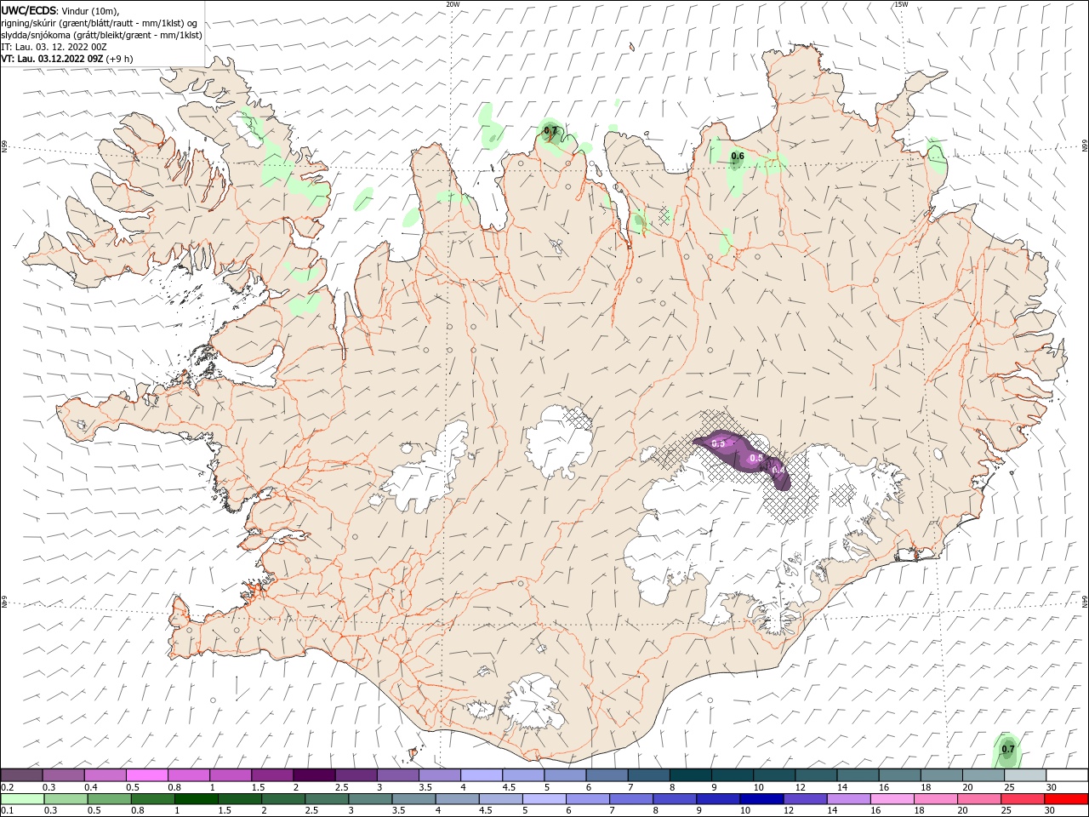Click the '1.5' label on lower legend scale
This screenshot has width=1089, height=817.
coord(225,811)
